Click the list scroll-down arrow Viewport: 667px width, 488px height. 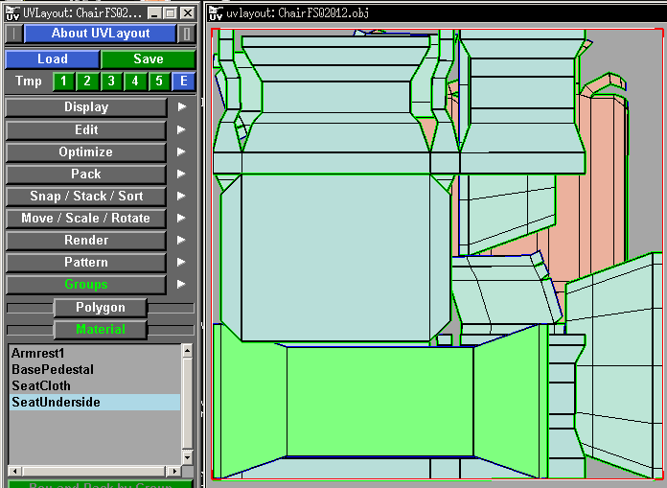(x=187, y=457)
